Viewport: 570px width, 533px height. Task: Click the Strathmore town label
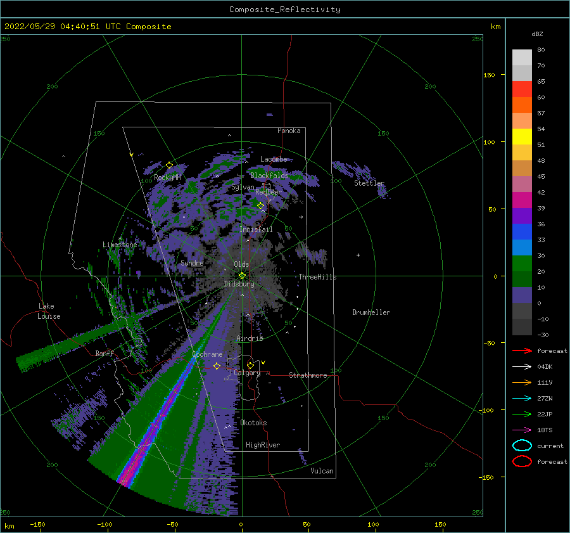pos(308,375)
